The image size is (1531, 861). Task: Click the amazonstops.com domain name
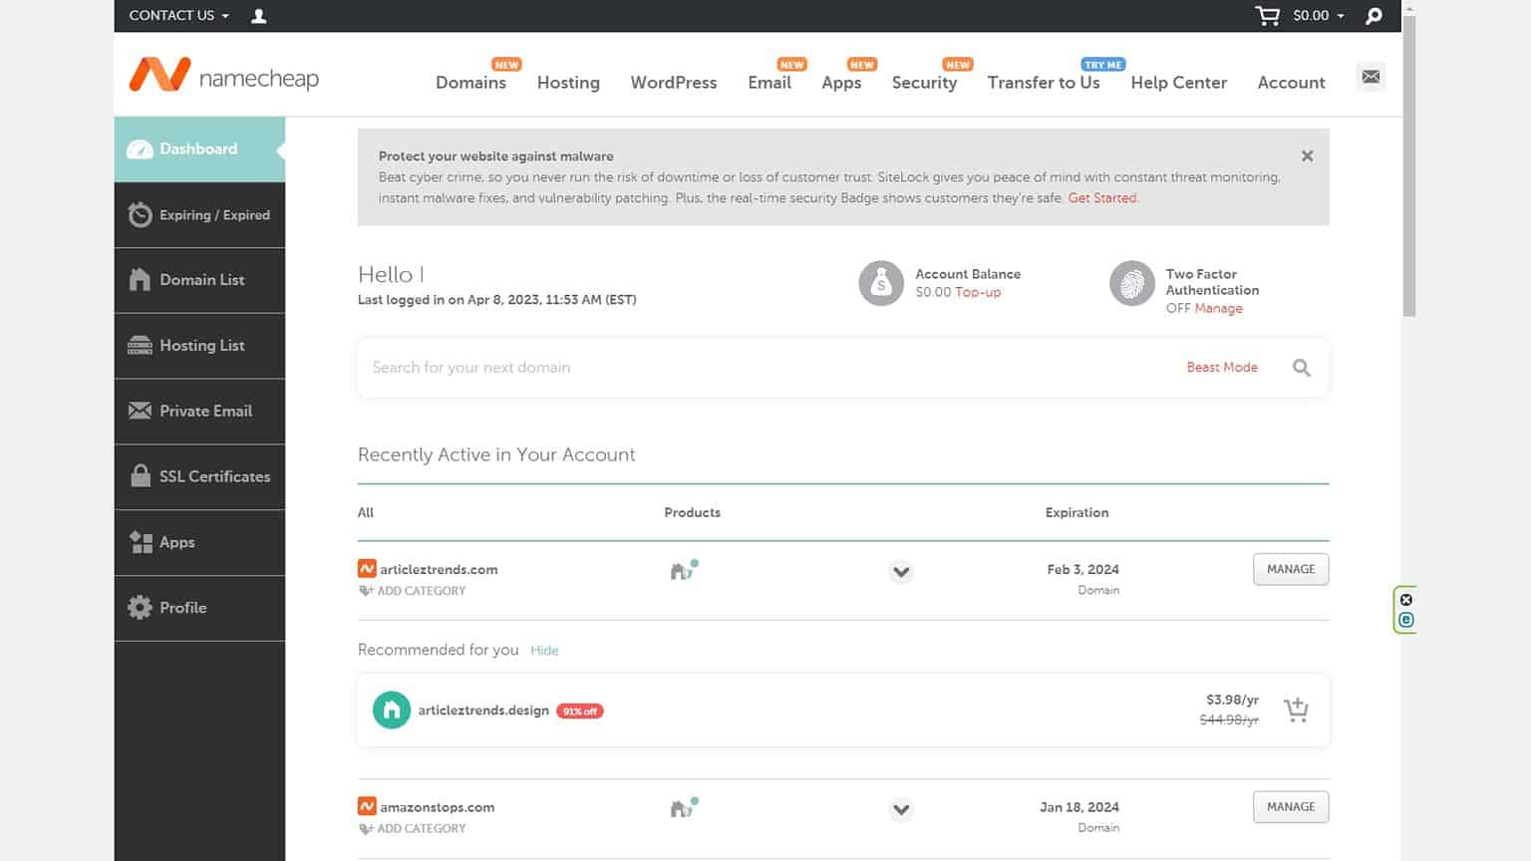coord(437,807)
